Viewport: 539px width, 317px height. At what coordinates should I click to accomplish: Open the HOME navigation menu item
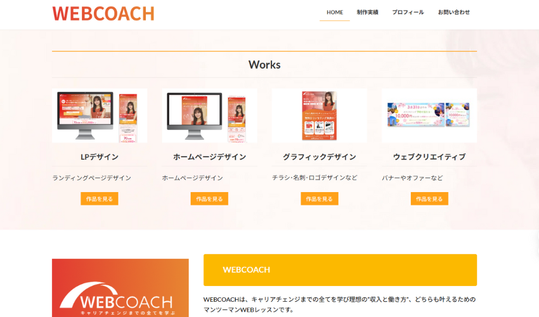[x=334, y=12]
